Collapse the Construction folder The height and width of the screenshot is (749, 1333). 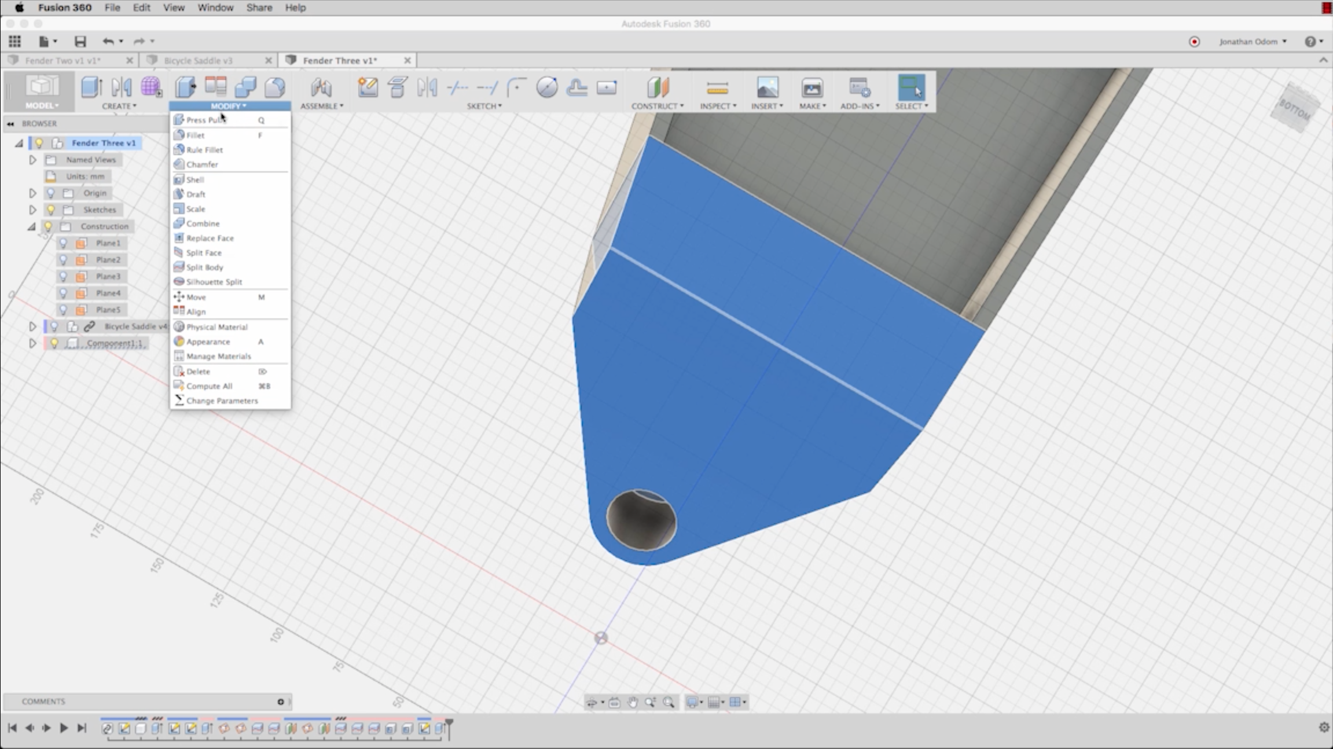point(31,226)
